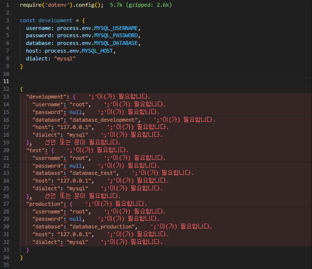This screenshot has height=269, width=312.
Task: Click the error message on line 26
Action: (82, 196)
